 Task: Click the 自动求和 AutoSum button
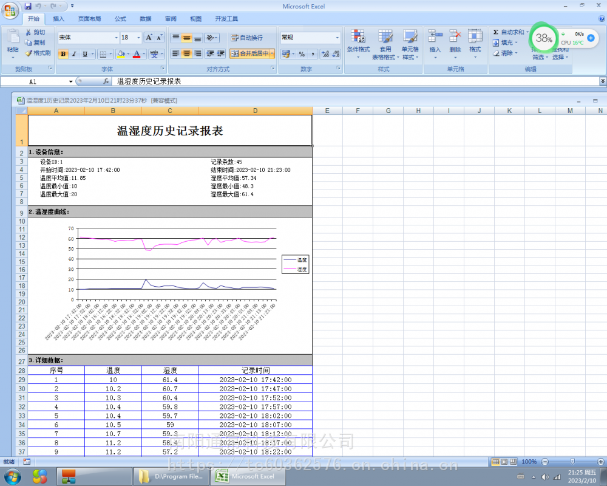click(x=508, y=32)
